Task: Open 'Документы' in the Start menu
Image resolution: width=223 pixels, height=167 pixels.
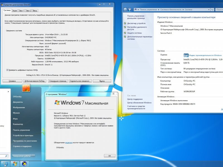Action: (x=18, y=102)
